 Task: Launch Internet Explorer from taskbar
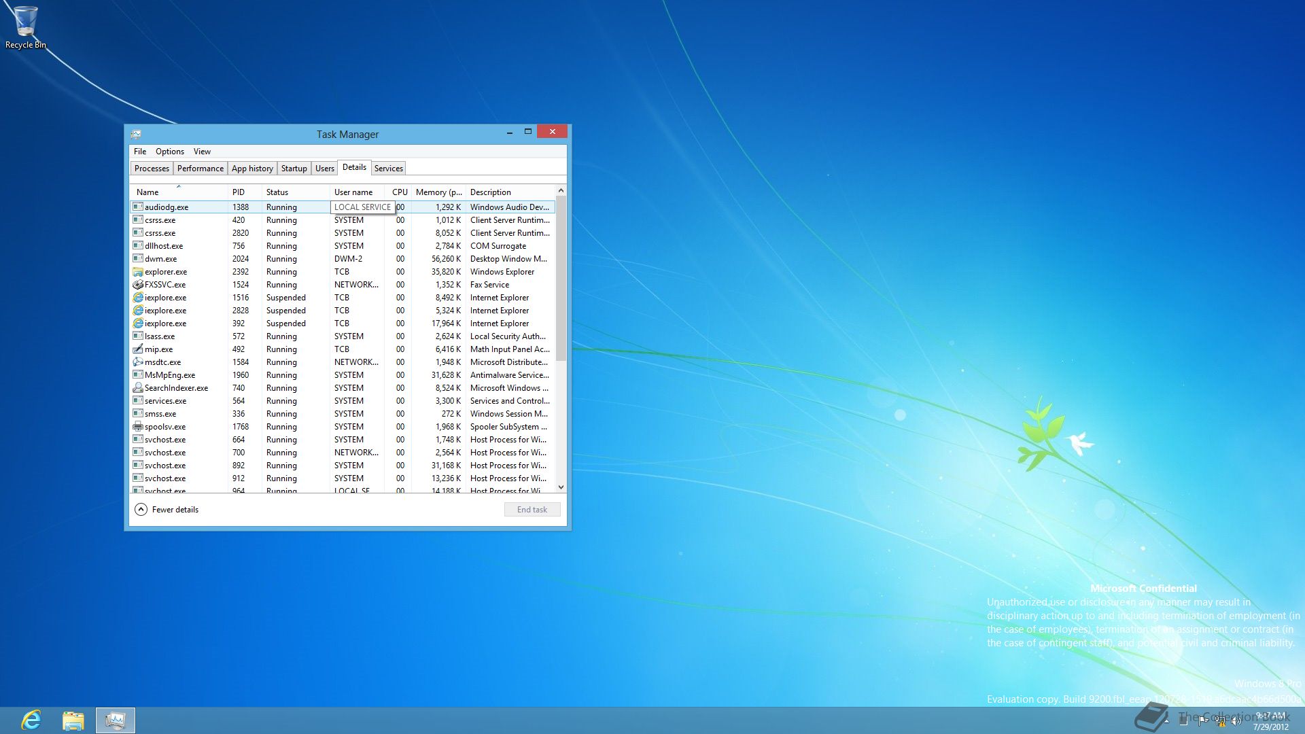31,720
